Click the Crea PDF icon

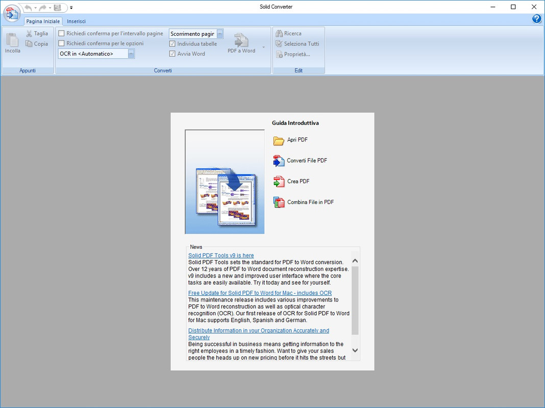pyautogui.click(x=279, y=182)
